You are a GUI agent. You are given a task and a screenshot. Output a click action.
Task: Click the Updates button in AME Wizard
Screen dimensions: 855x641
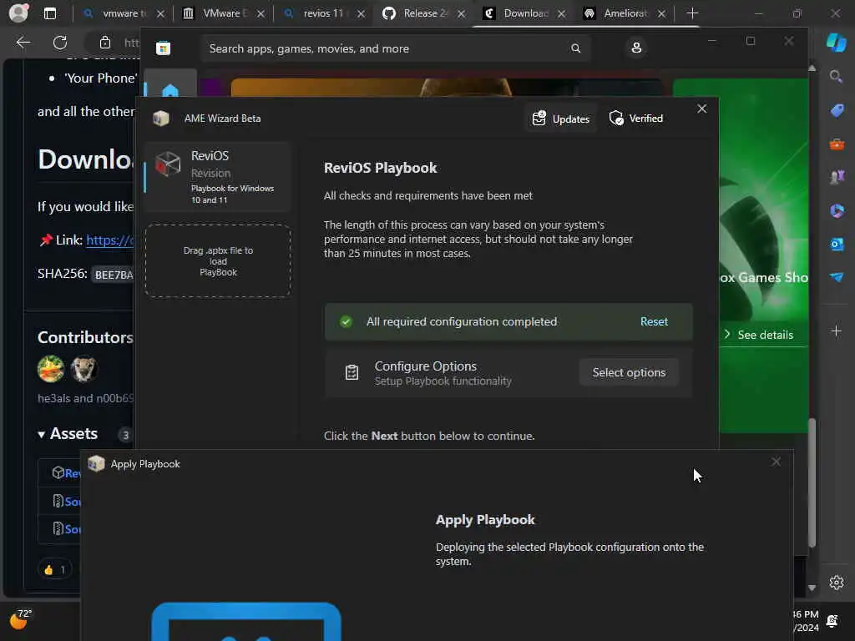tap(561, 119)
